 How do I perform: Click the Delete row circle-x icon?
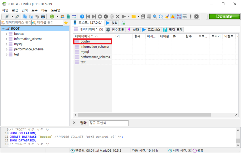tap(106, 17)
